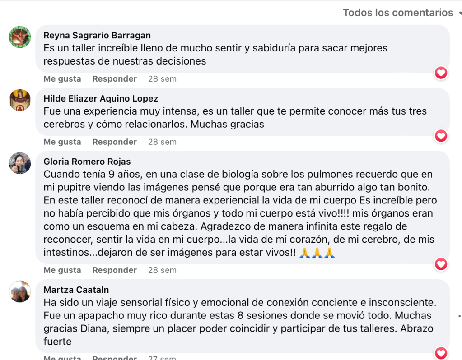This screenshot has height=360, width=462.
Task: Click Responder under Hilde's comment
Action: tap(114, 142)
